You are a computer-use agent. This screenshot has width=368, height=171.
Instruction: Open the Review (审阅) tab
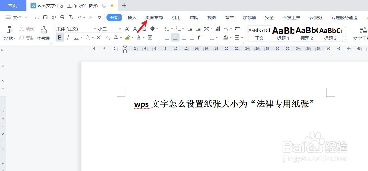194,17
